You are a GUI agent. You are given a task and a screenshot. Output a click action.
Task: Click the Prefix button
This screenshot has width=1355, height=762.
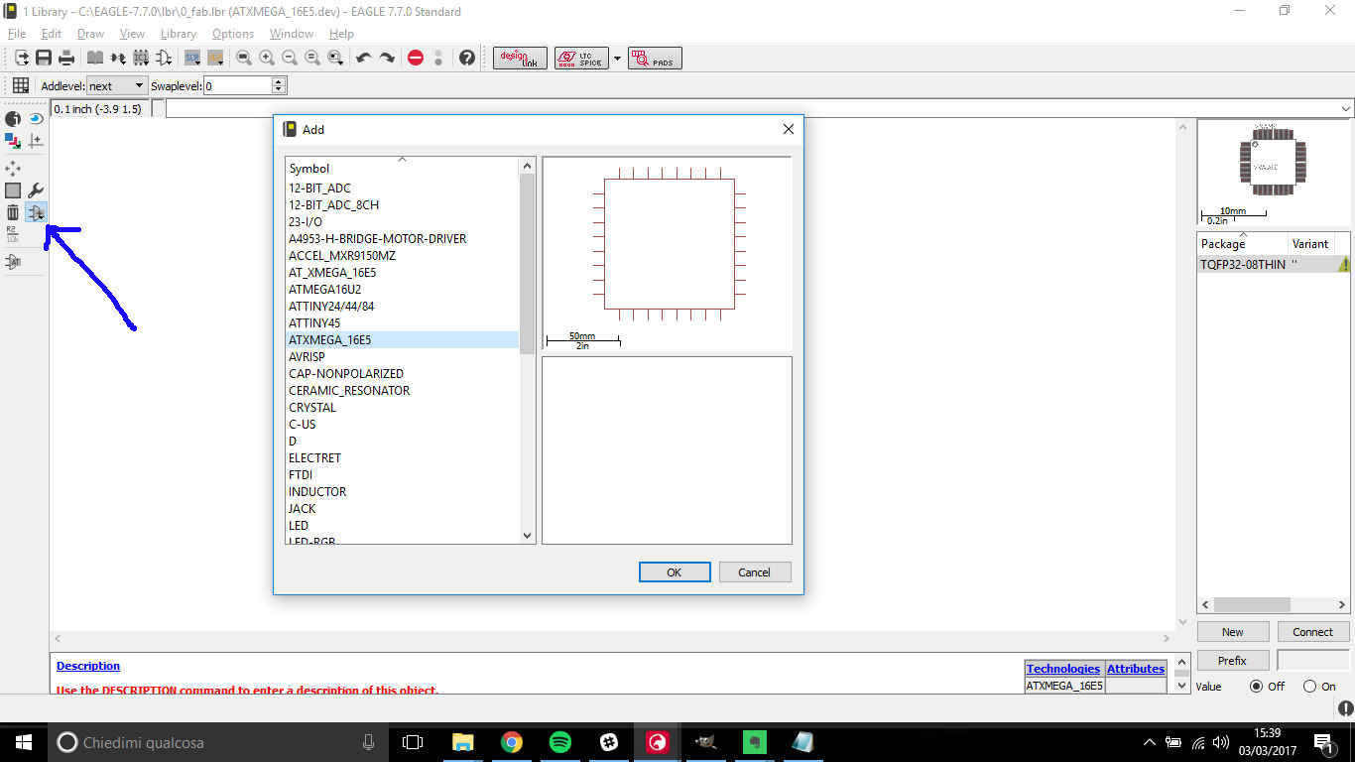tap(1233, 661)
